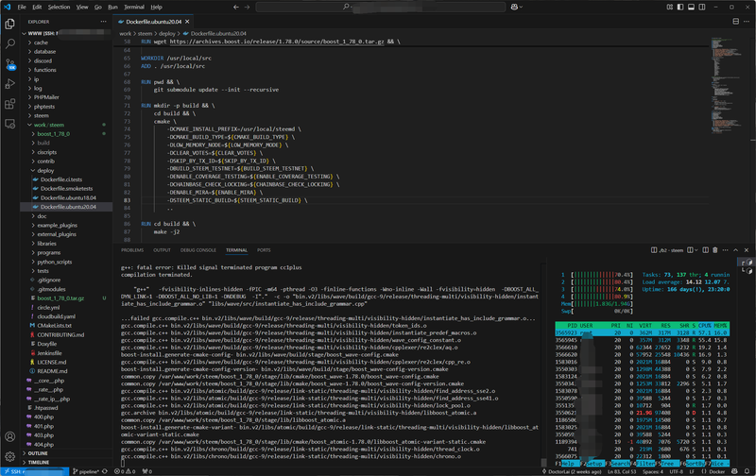The image size is (756, 476).
Task: Open the Run and Debug view
Action: pyautogui.click(x=9, y=84)
